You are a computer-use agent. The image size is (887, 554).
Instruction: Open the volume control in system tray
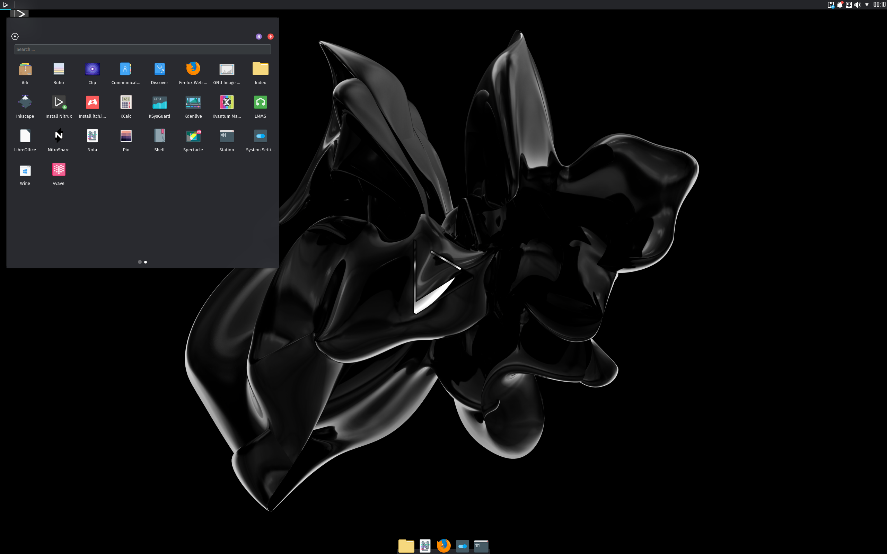click(x=857, y=5)
